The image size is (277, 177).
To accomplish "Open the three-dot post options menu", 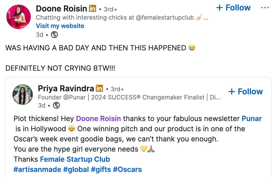I will click(265, 8).
